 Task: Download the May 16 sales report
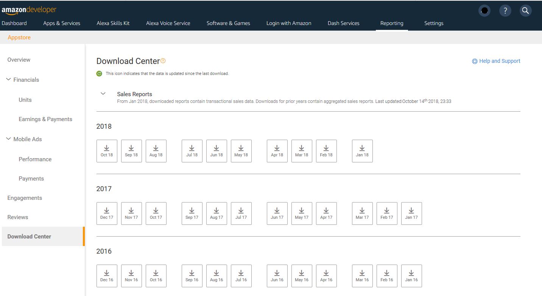(302, 276)
